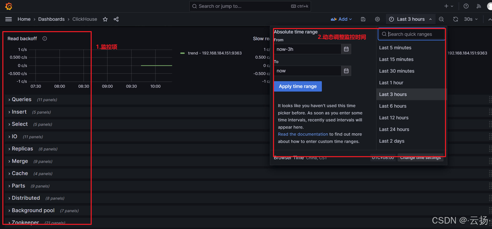Click the To field now

(308, 71)
